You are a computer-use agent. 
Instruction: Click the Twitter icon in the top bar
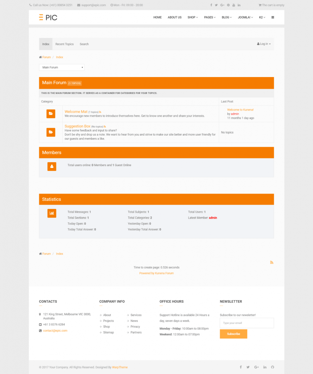click(216, 5)
